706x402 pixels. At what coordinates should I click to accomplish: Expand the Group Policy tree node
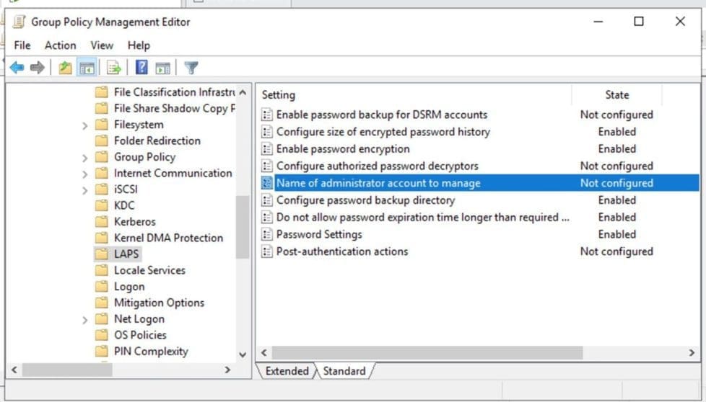(85, 158)
